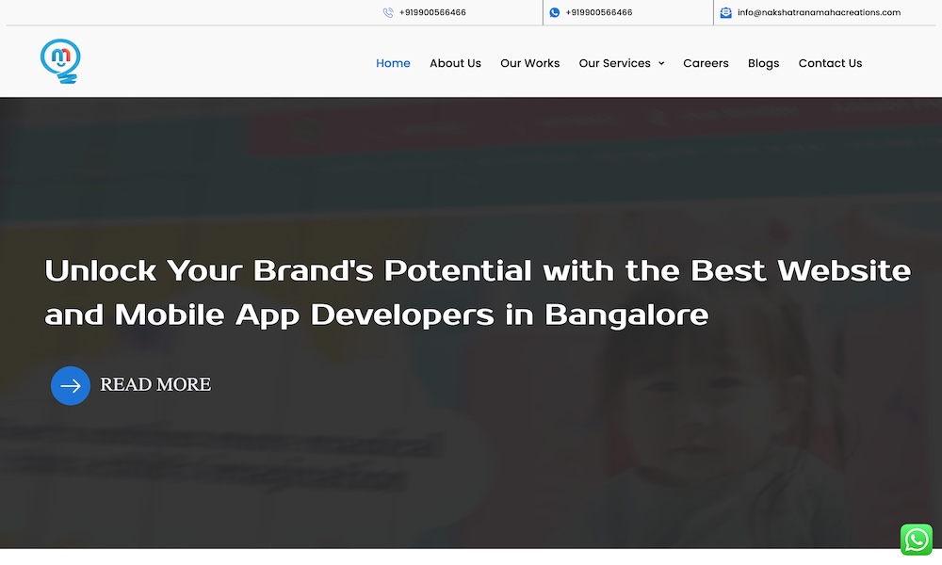Go to the Home menu item
The height and width of the screenshot is (565, 942).
pyautogui.click(x=393, y=63)
